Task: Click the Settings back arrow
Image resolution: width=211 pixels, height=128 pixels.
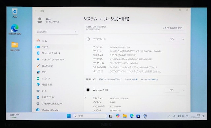Action: point(36,11)
